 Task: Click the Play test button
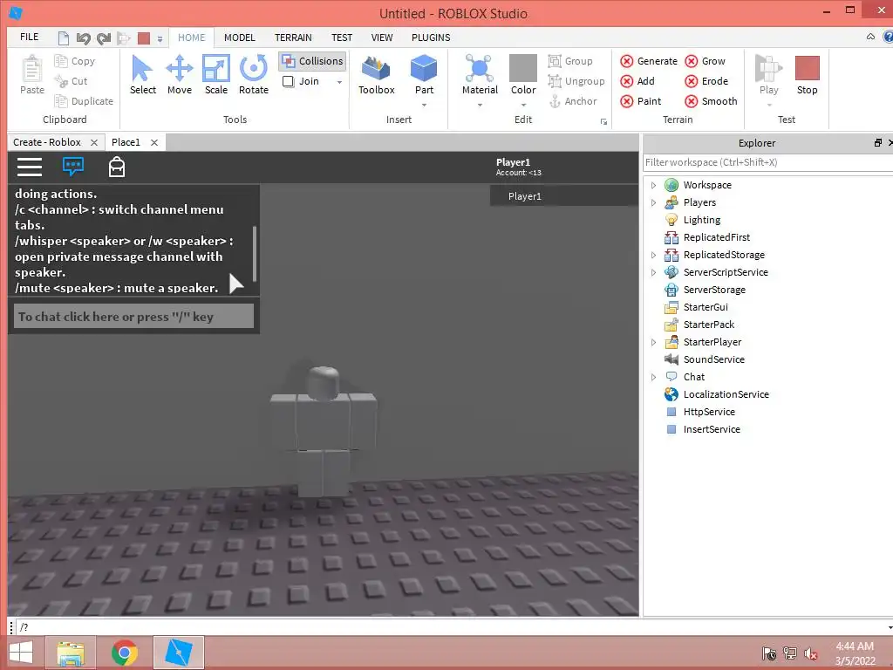point(768,74)
